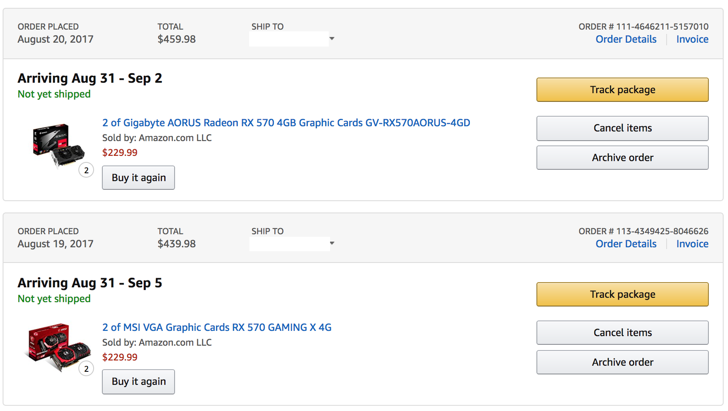This screenshot has width=728, height=411.
Task: Open MSI VGA Graphic Cards RX 570 link
Action: click(217, 327)
